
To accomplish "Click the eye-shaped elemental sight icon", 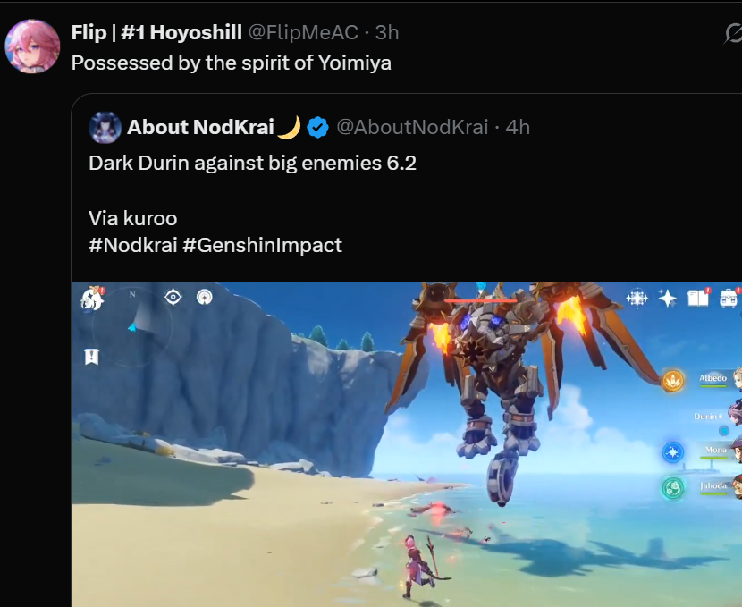I will [173, 297].
